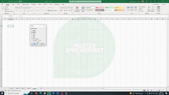Open Clipboard pane dialog launcher
This screenshot has width=169, height=95.
coord(14,13)
